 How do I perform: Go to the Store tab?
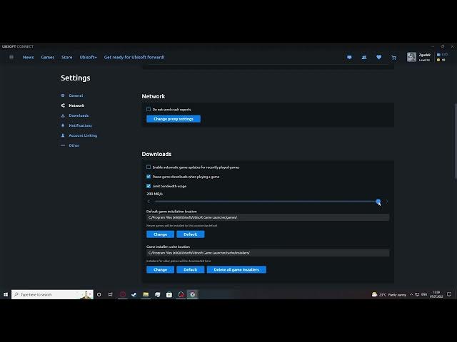(x=66, y=57)
